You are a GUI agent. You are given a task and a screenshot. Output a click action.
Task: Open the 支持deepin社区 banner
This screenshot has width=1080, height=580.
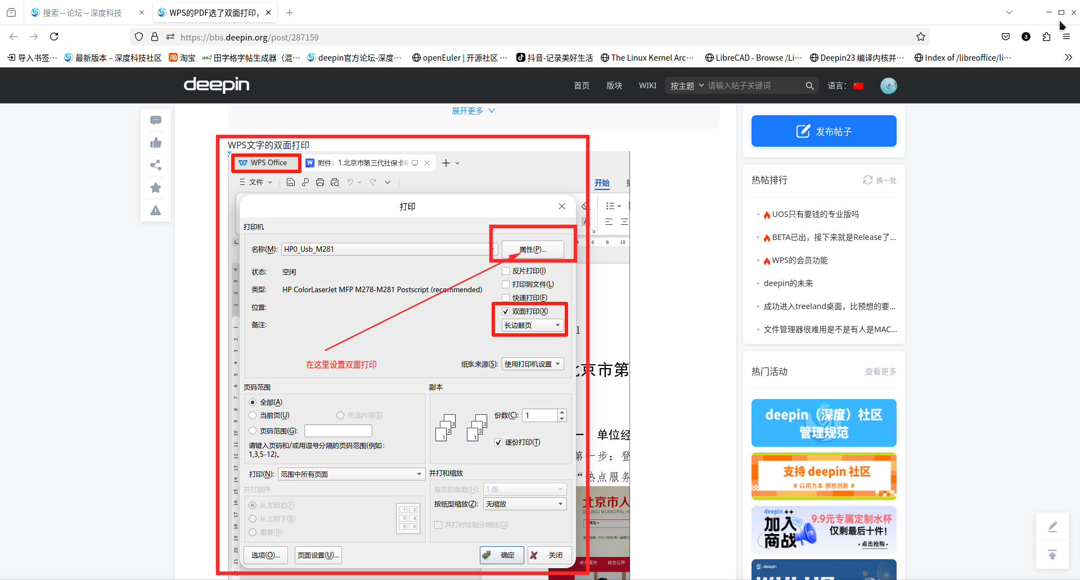[x=824, y=476]
